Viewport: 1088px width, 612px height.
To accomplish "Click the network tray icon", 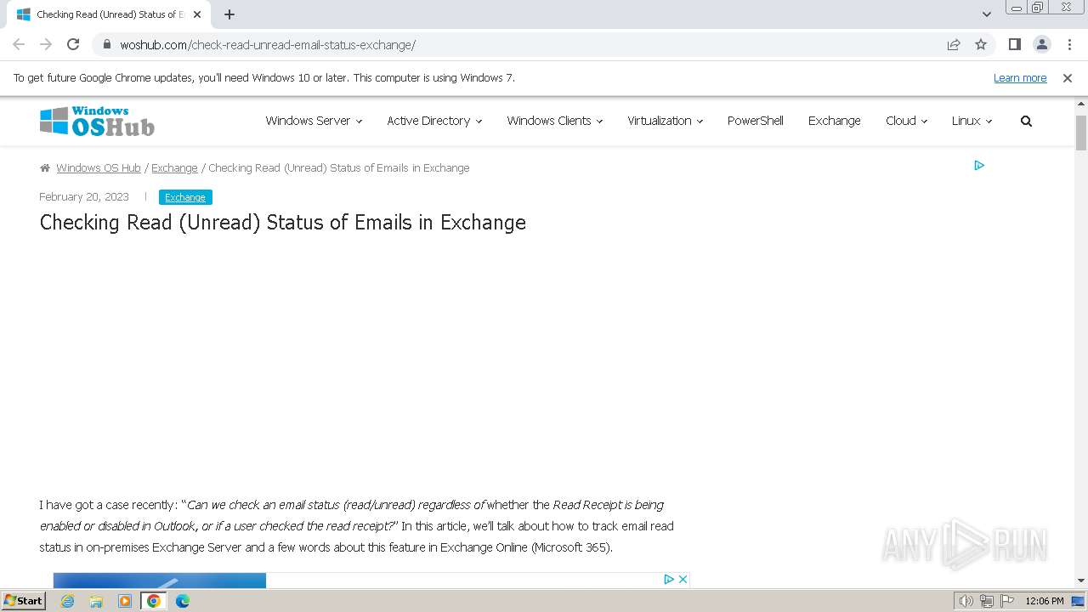I will [987, 601].
